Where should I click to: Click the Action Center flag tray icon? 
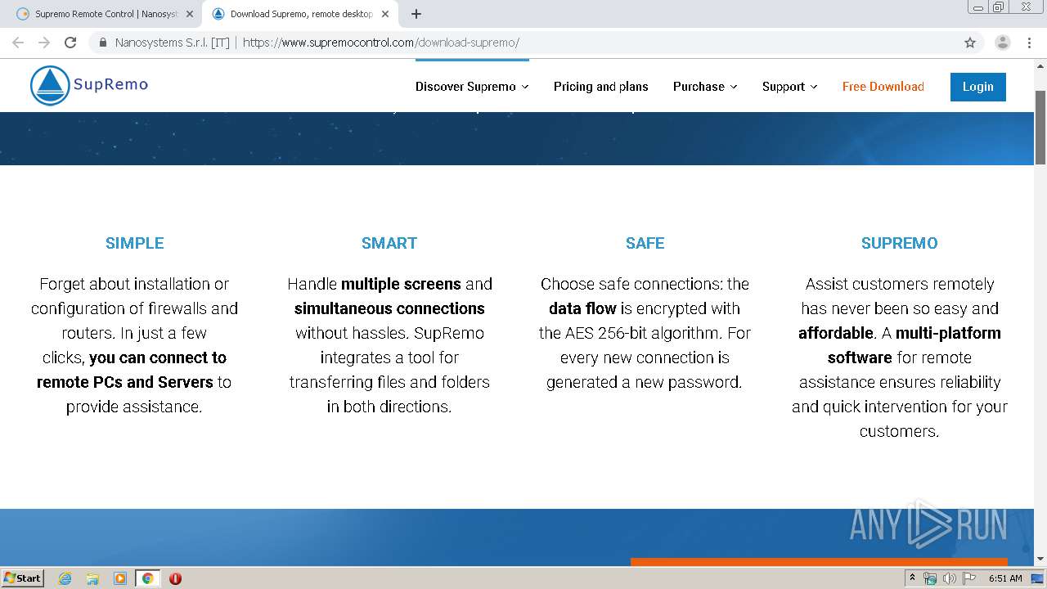click(969, 578)
